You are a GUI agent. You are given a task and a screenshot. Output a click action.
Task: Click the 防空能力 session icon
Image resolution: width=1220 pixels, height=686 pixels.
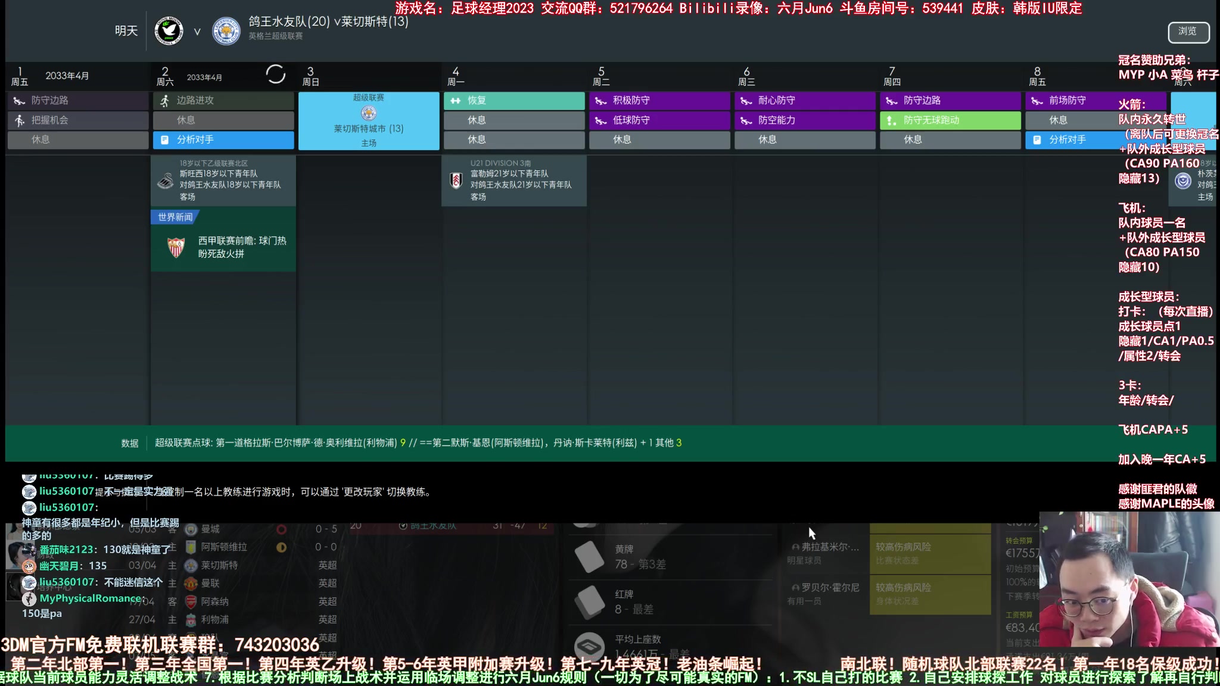click(x=746, y=120)
